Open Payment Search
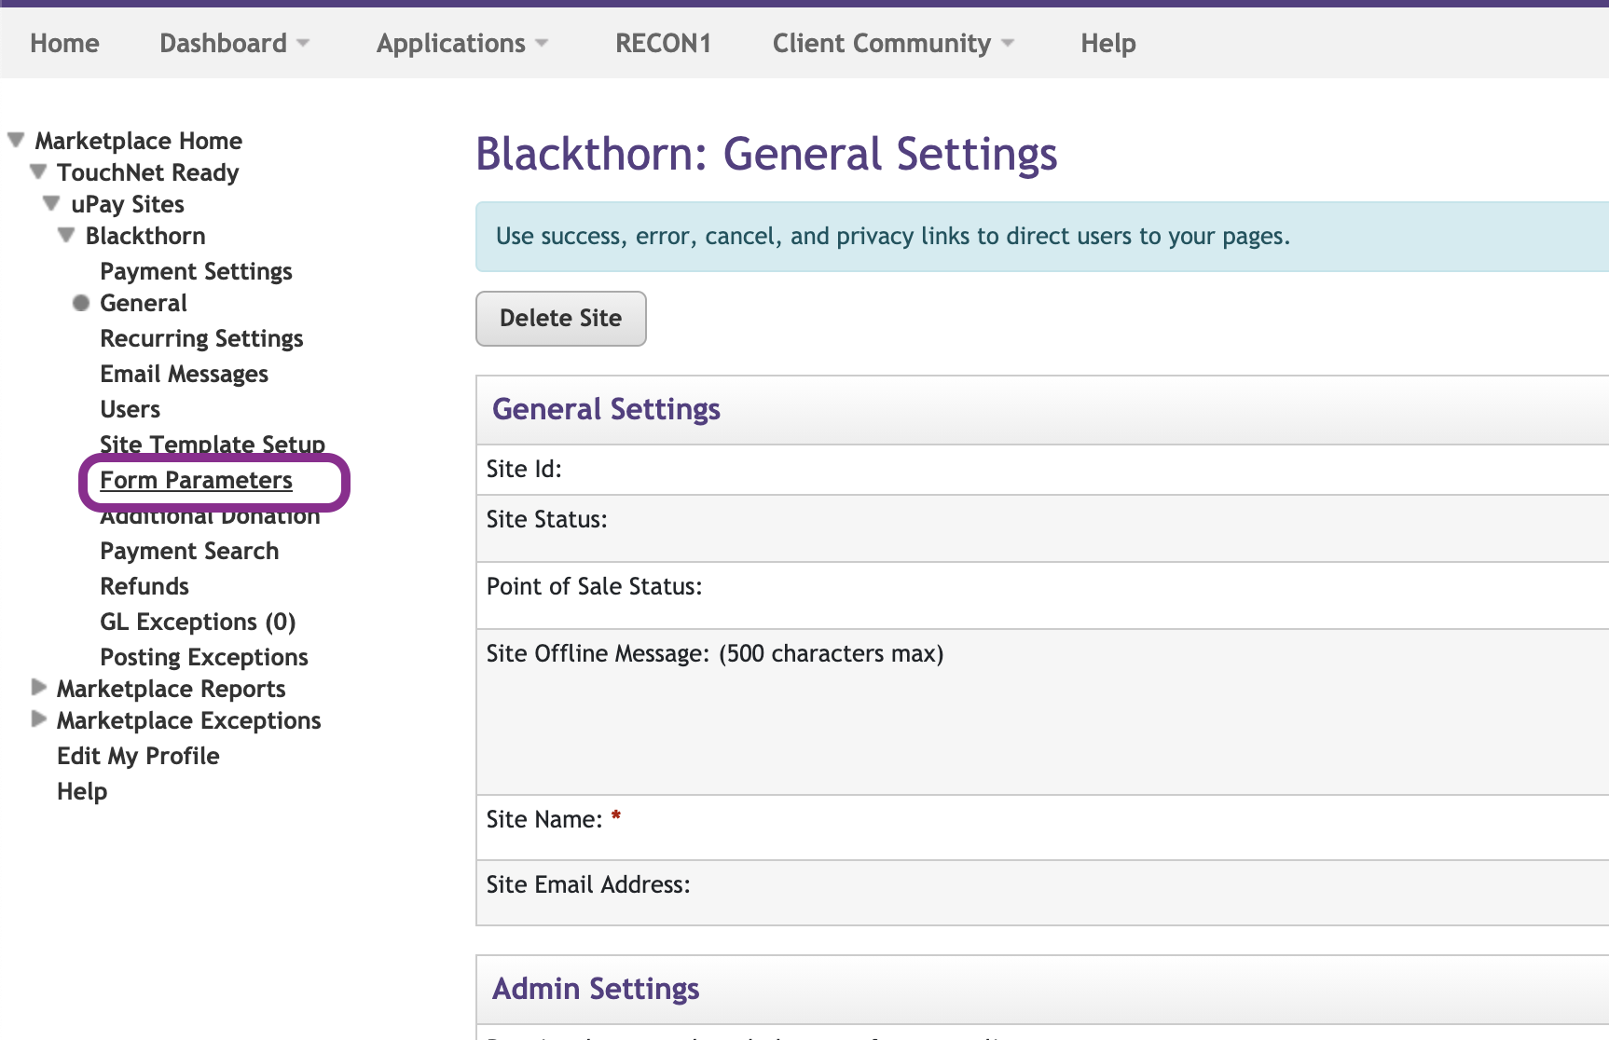The width and height of the screenshot is (1609, 1040). (189, 551)
